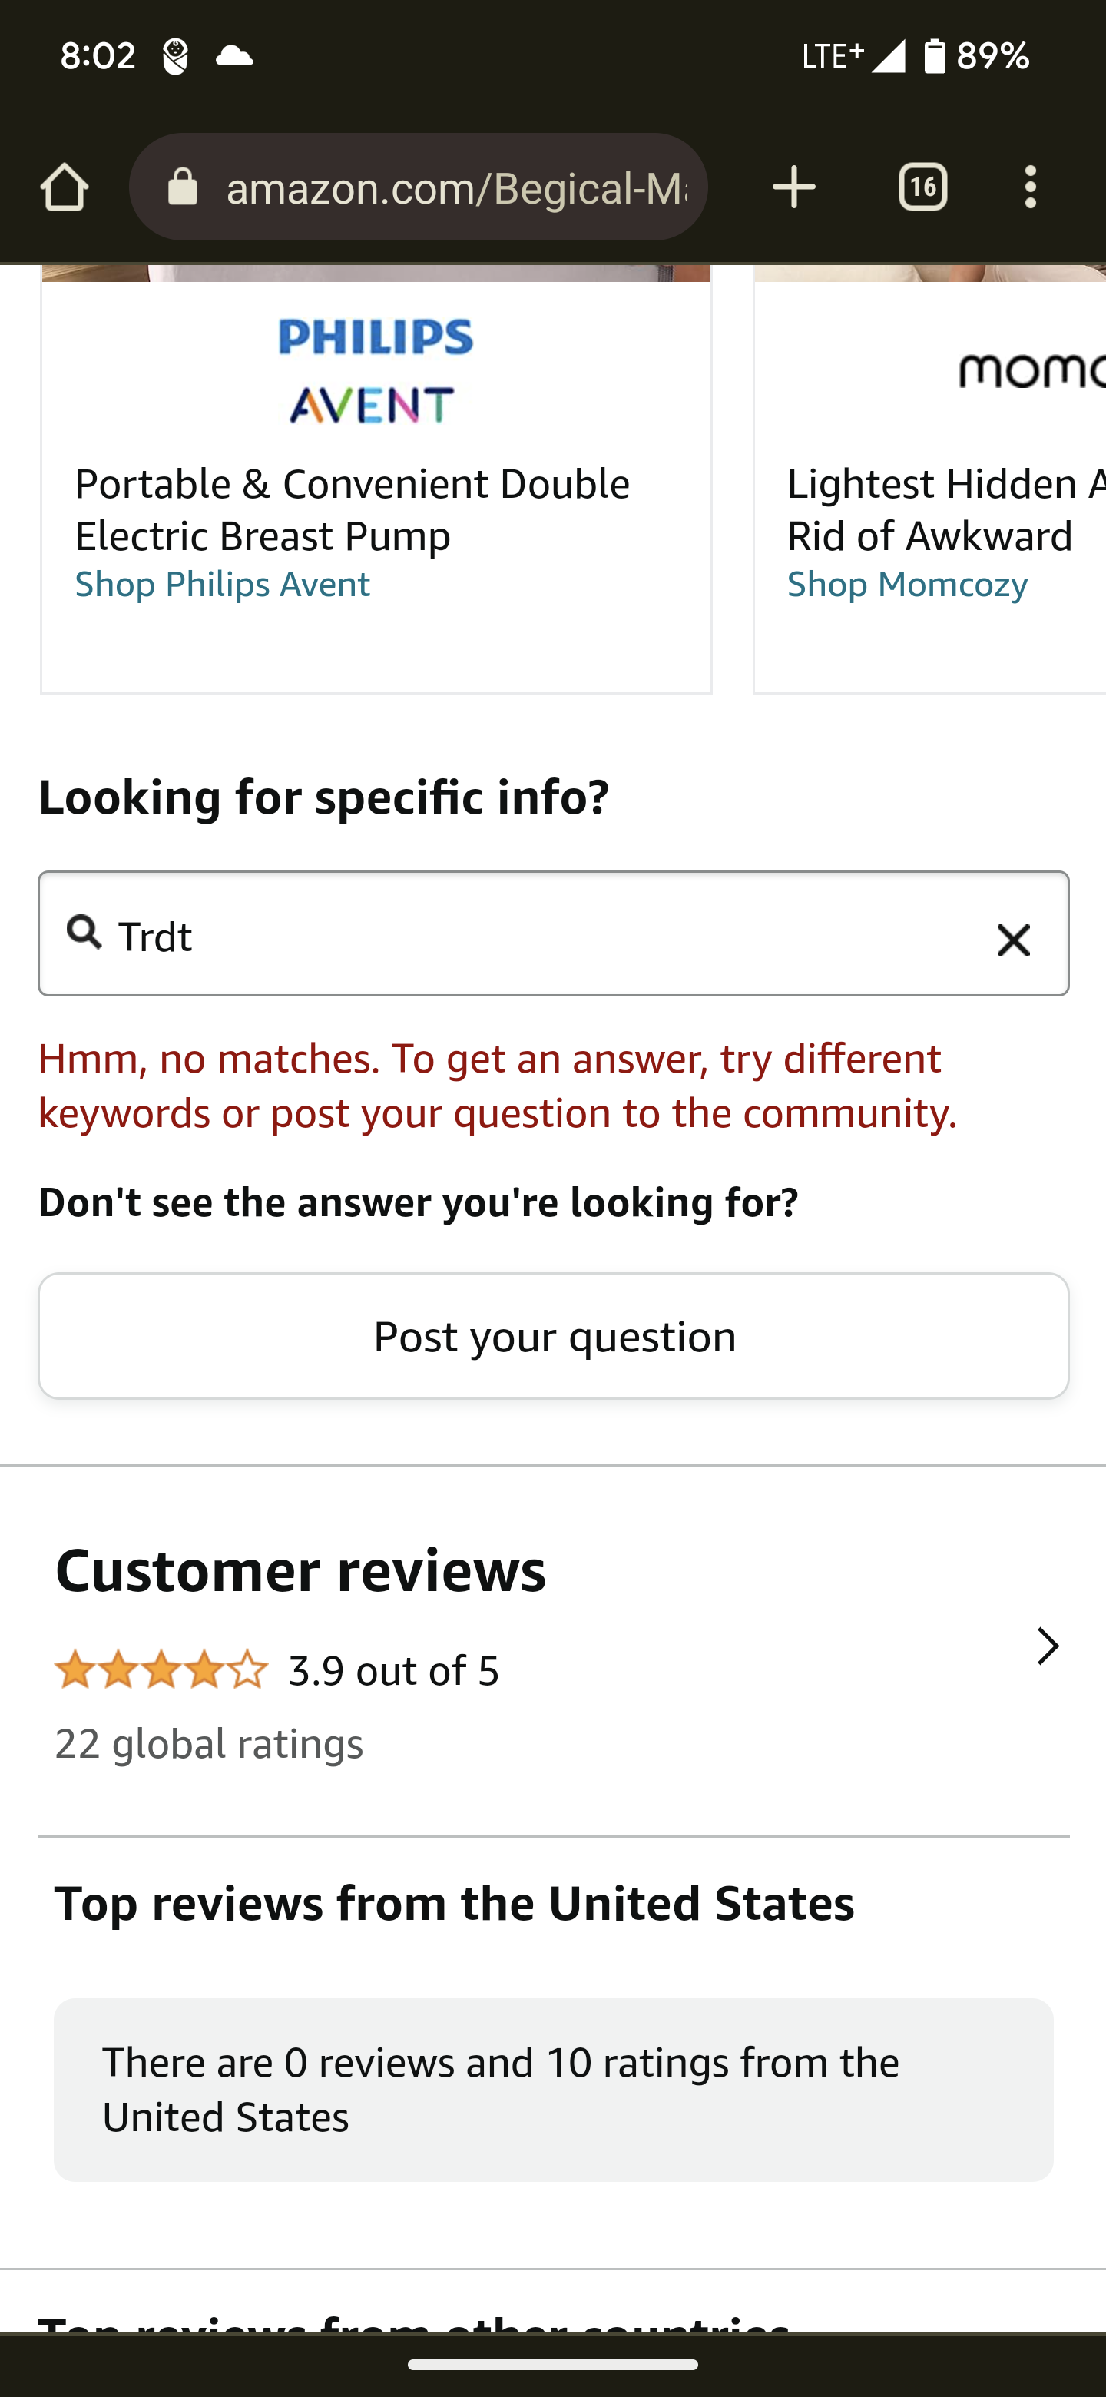Viewport: 1106px width, 2397px height.
Task: Open a new tab with plus icon
Action: [x=793, y=187]
